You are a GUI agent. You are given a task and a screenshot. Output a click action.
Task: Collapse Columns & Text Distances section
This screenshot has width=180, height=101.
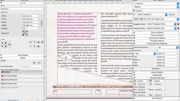pyautogui.click(x=156, y=44)
